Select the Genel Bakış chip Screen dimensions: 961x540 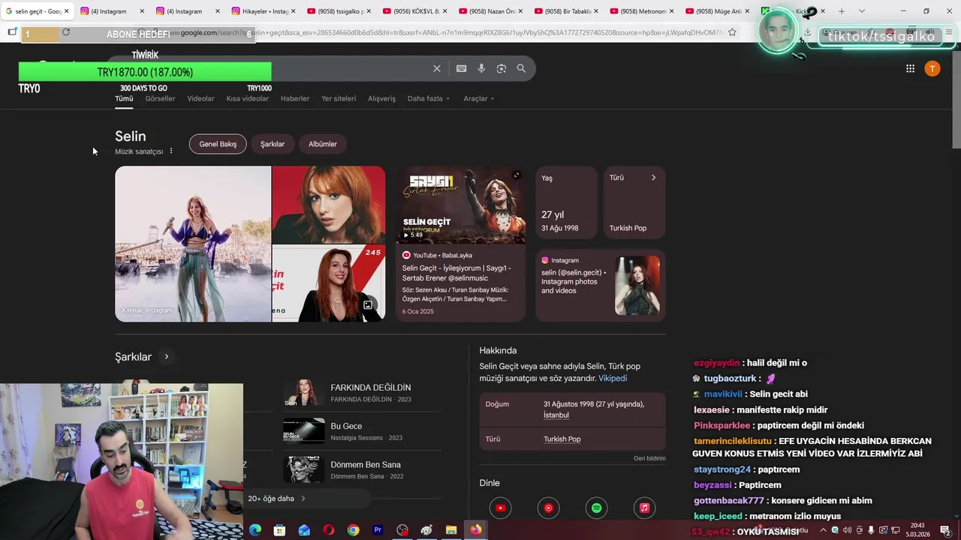218,144
